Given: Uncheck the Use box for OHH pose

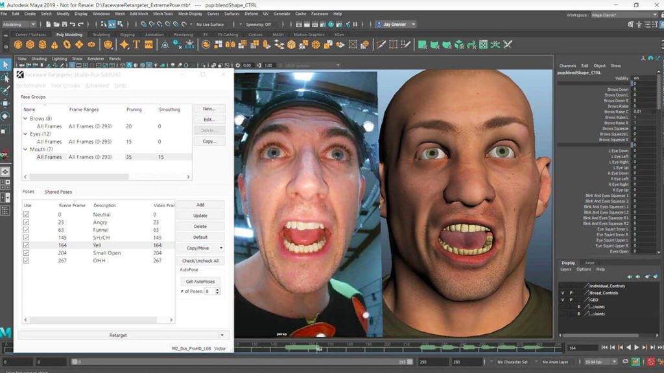Looking at the screenshot, I should (x=26, y=260).
